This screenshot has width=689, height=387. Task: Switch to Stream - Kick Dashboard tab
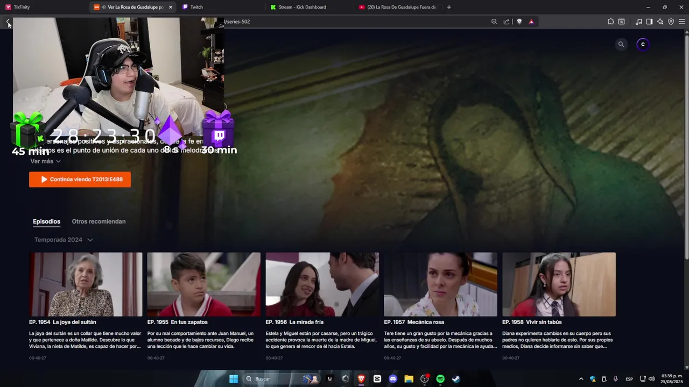pos(310,7)
